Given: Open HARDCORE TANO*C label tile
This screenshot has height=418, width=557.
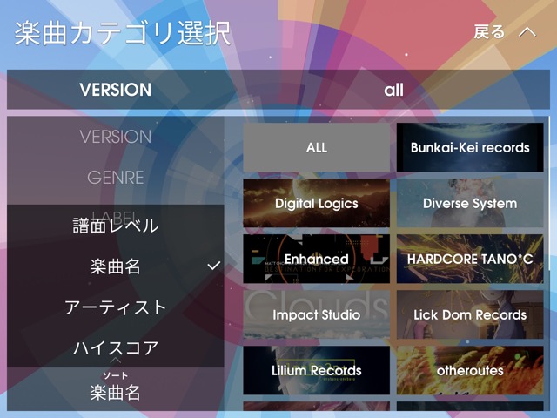Looking at the screenshot, I should [470, 259].
